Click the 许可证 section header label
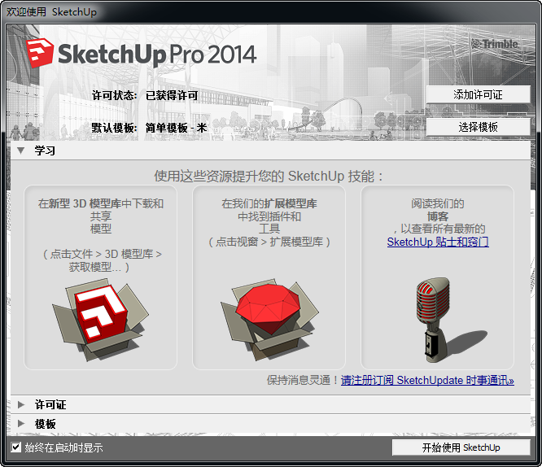Viewport: 542px width, 467px height. [x=50, y=404]
